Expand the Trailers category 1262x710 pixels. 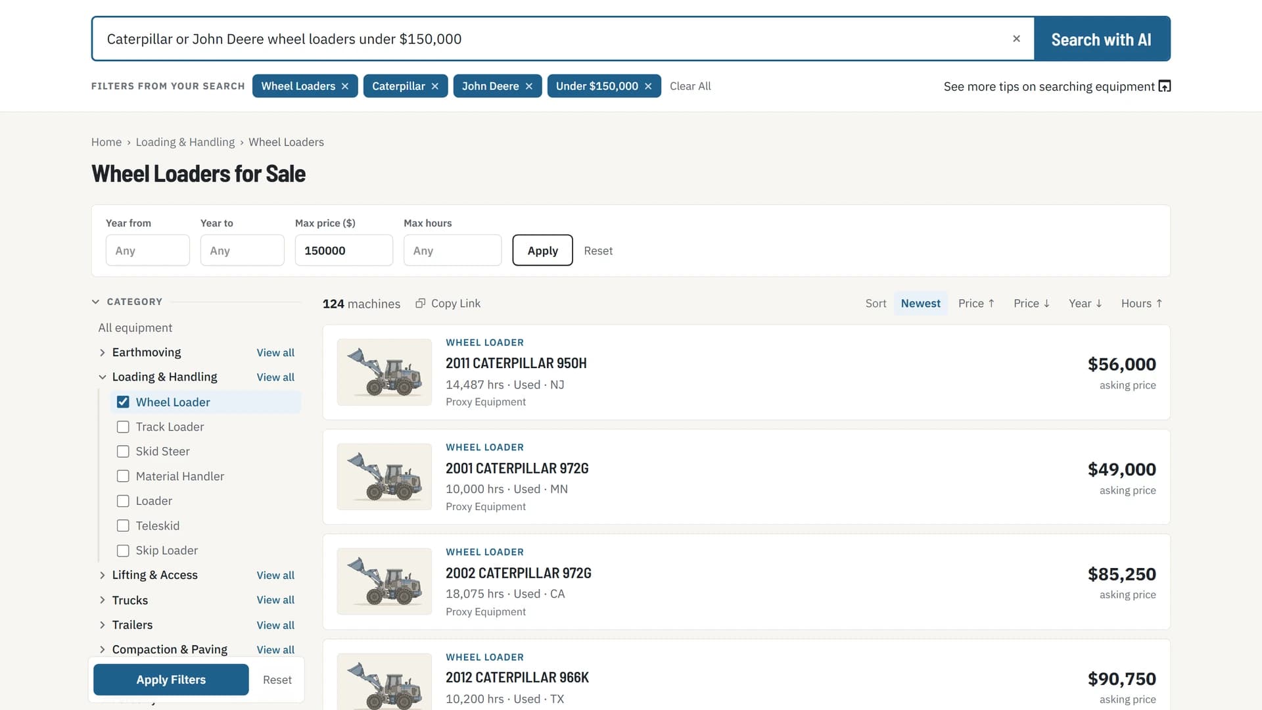tap(103, 625)
